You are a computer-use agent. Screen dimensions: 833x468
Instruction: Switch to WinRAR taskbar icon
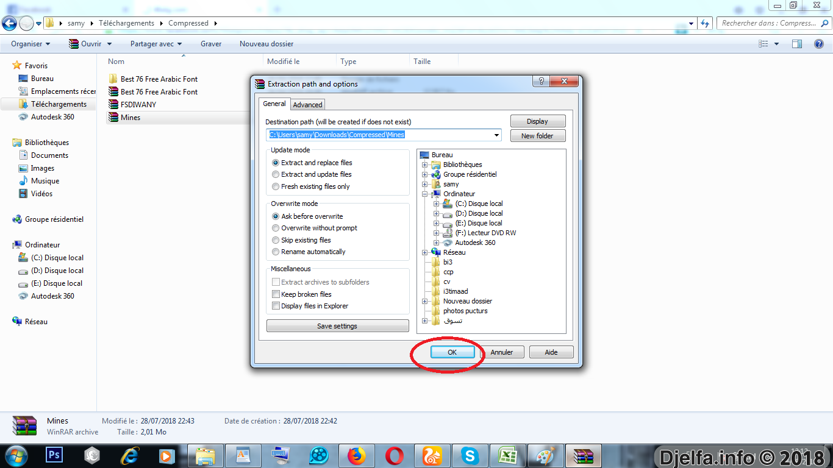tap(584, 455)
